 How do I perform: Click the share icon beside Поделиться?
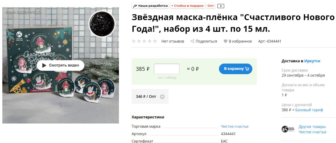coord(192,41)
